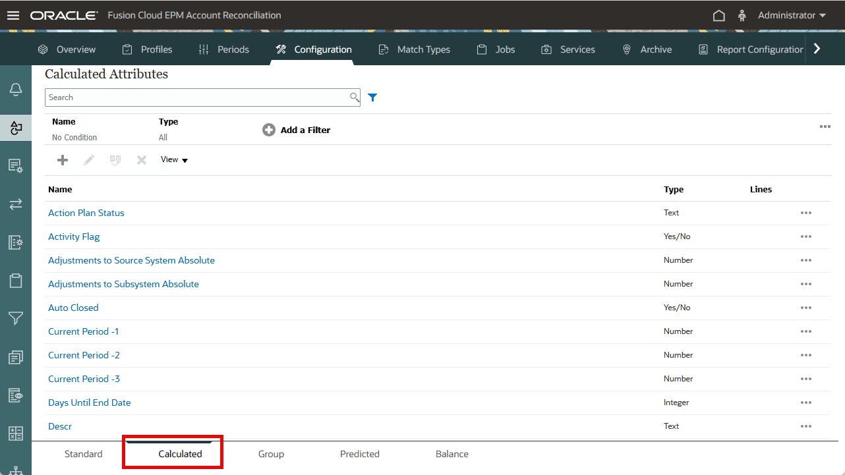This screenshot has height=475, width=845.
Task: Open filter bar more options ellipsis
Action: (x=825, y=126)
